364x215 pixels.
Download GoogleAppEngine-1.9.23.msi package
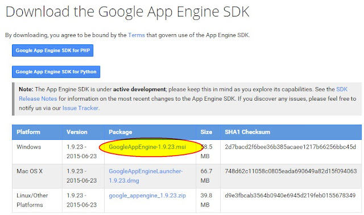tap(147, 147)
